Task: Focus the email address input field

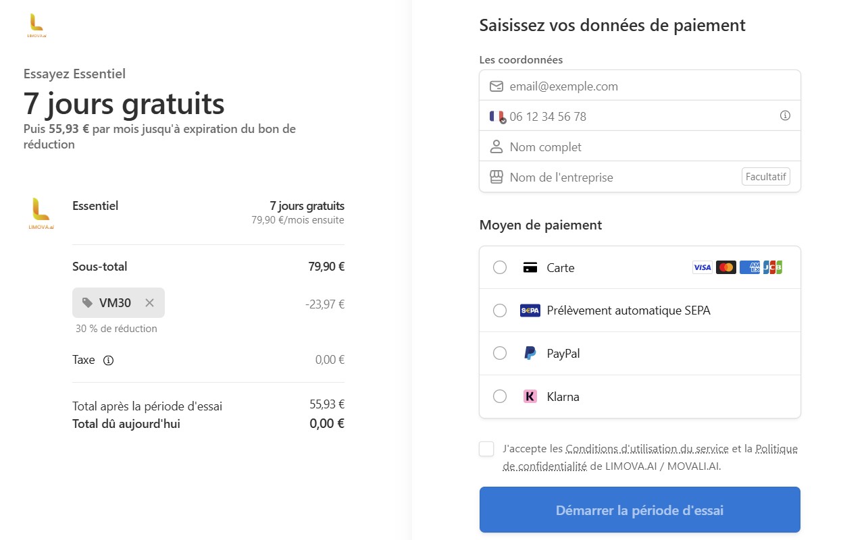Action: (648, 86)
